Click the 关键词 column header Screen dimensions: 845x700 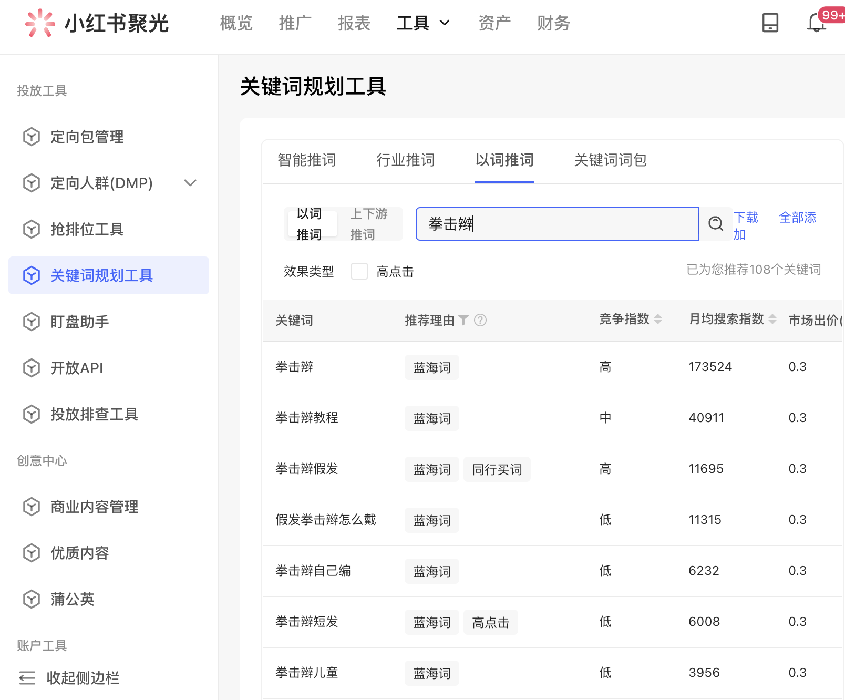coord(294,320)
